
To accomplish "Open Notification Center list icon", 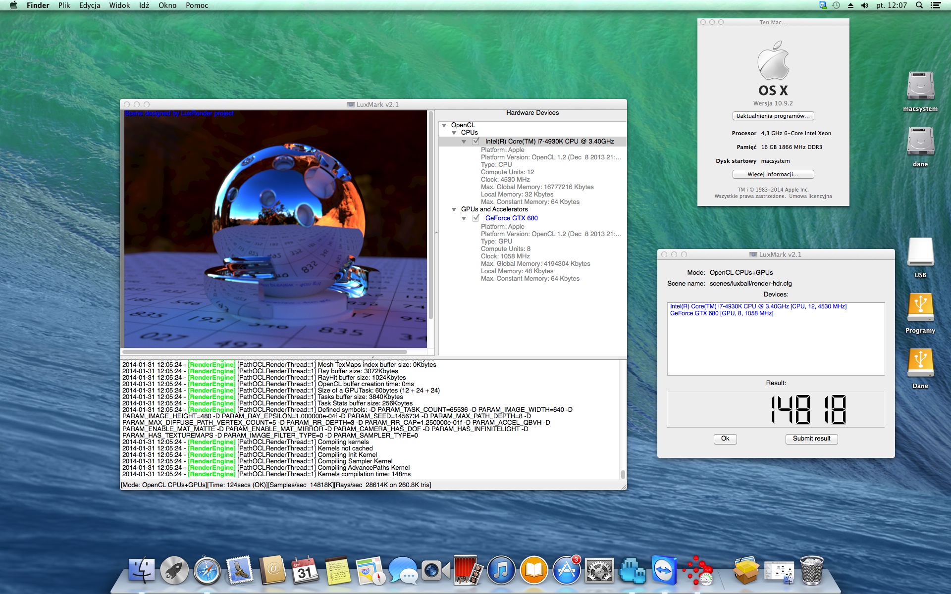I will (936, 5).
